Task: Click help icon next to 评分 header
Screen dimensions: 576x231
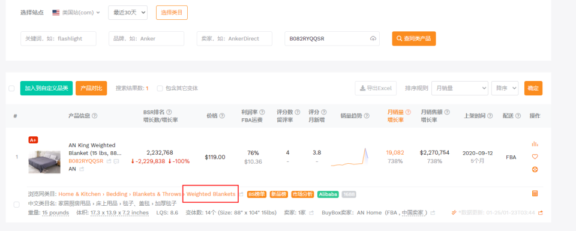Action: [x=323, y=112]
